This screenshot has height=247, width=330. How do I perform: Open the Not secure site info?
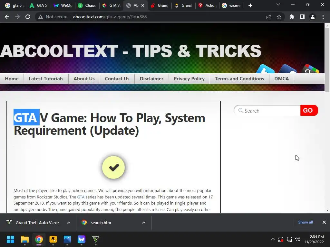pos(53,17)
